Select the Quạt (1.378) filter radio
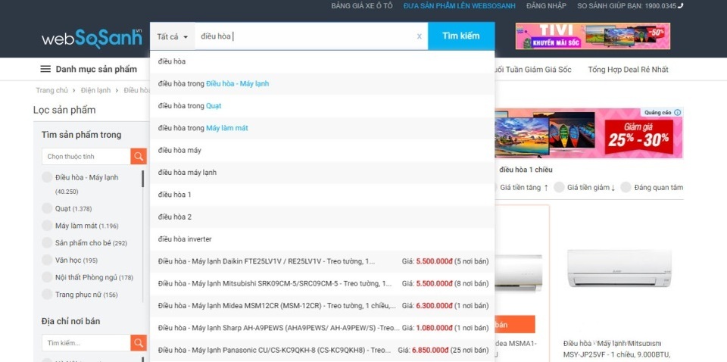The width and height of the screenshot is (727, 362). pos(47,208)
